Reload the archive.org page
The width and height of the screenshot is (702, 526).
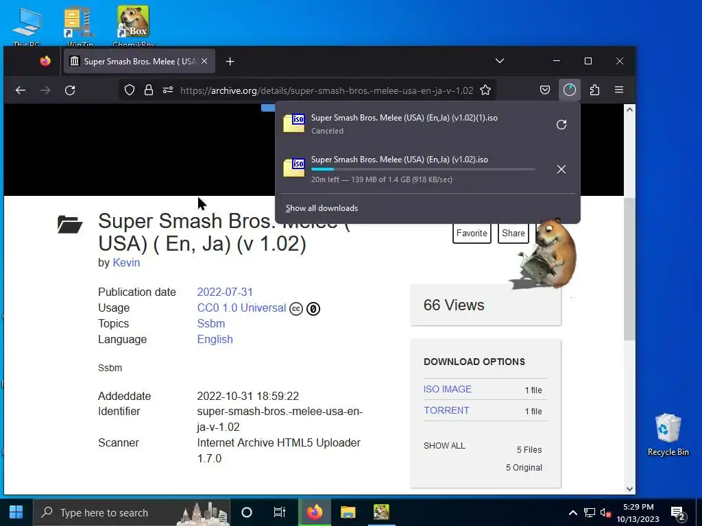[70, 90]
